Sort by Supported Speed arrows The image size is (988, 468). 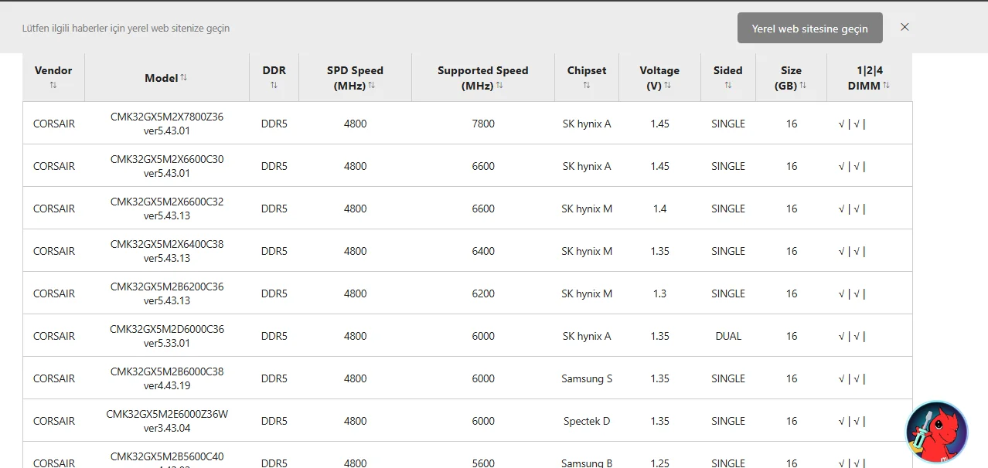(499, 86)
